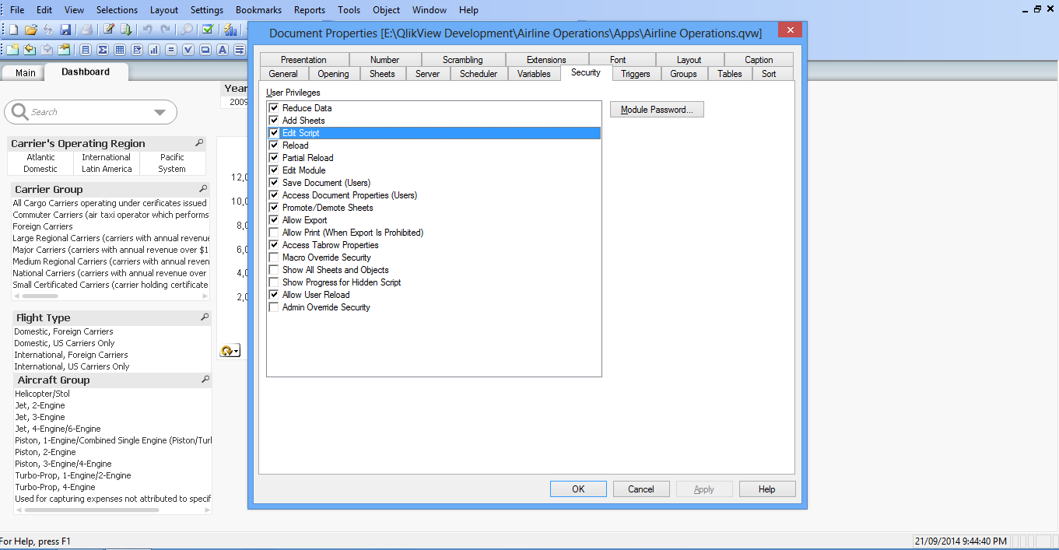
Task: Uncheck the Reduce Data privilege
Action: (x=274, y=108)
